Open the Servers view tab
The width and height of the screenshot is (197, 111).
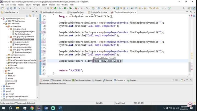67,80
